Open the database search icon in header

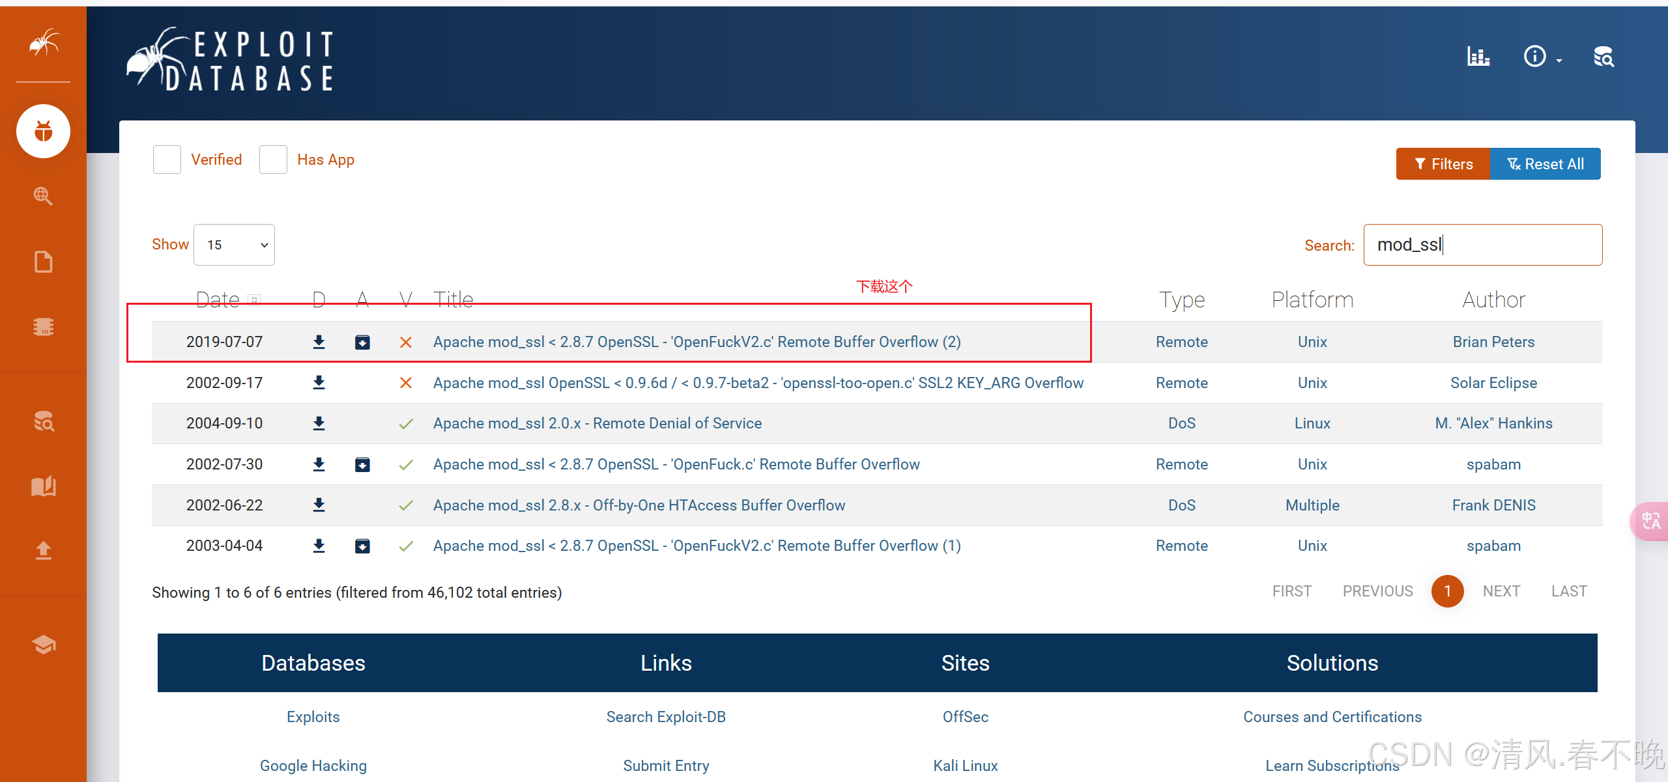[x=1603, y=57]
